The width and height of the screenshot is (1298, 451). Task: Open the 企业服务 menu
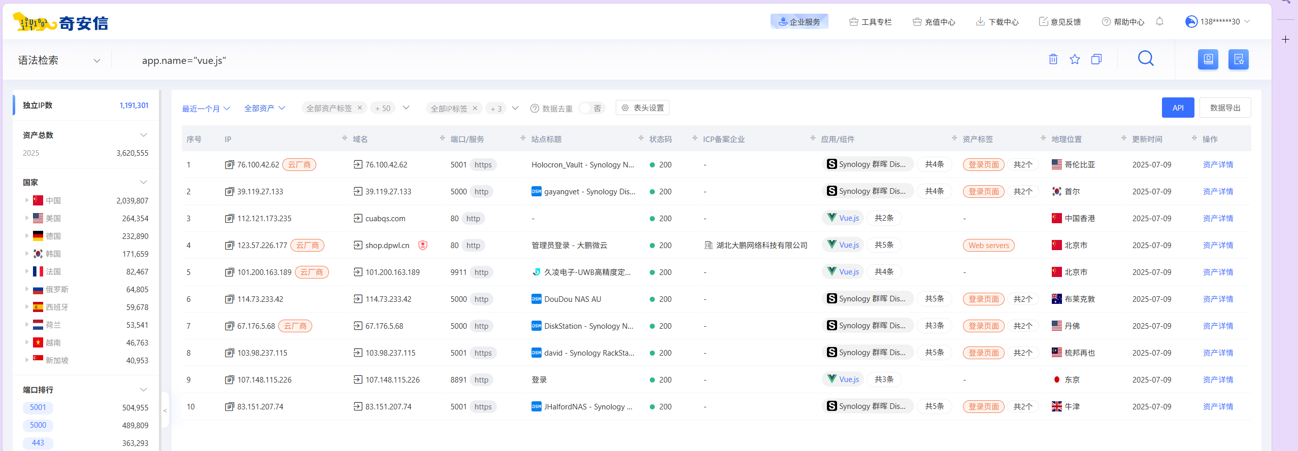point(800,21)
